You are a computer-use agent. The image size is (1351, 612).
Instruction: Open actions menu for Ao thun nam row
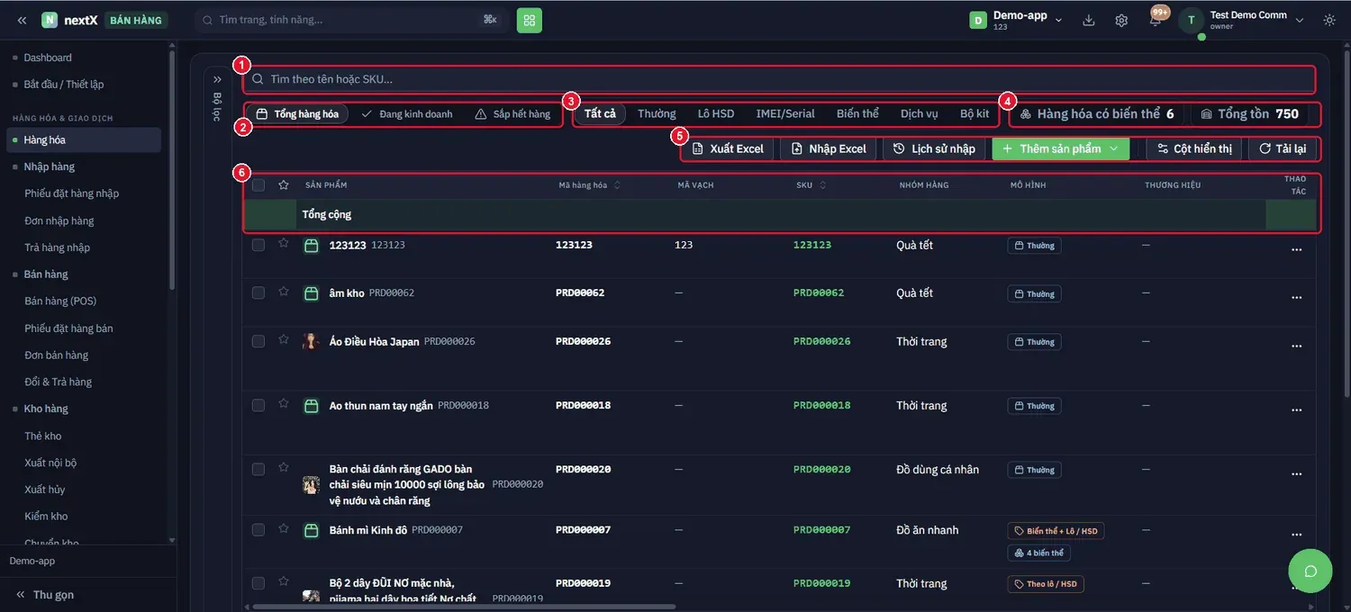click(x=1296, y=409)
